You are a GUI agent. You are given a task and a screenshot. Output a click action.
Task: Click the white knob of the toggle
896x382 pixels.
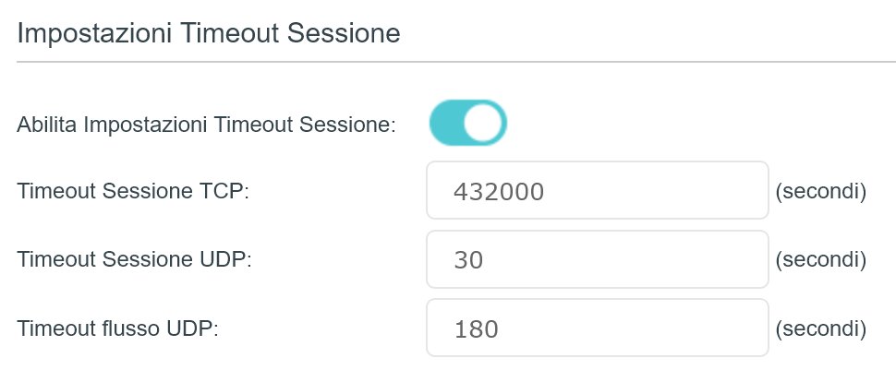(485, 124)
